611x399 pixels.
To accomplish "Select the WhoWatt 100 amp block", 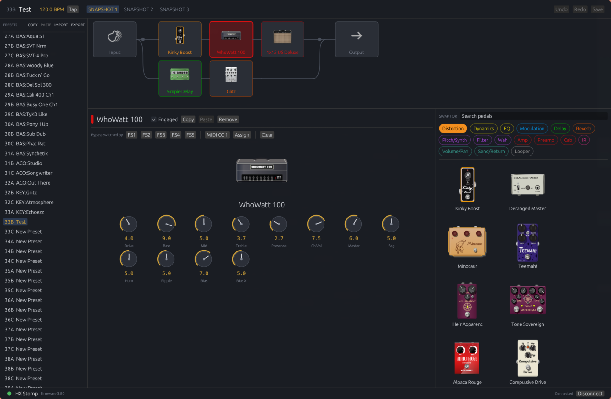I will tap(231, 39).
